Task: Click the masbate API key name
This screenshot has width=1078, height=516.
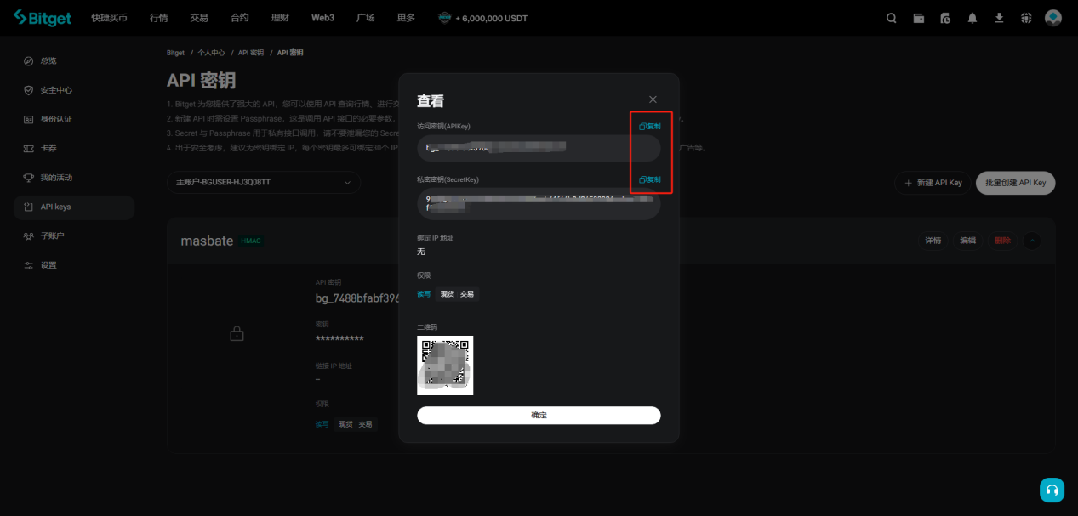Action: (207, 241)
